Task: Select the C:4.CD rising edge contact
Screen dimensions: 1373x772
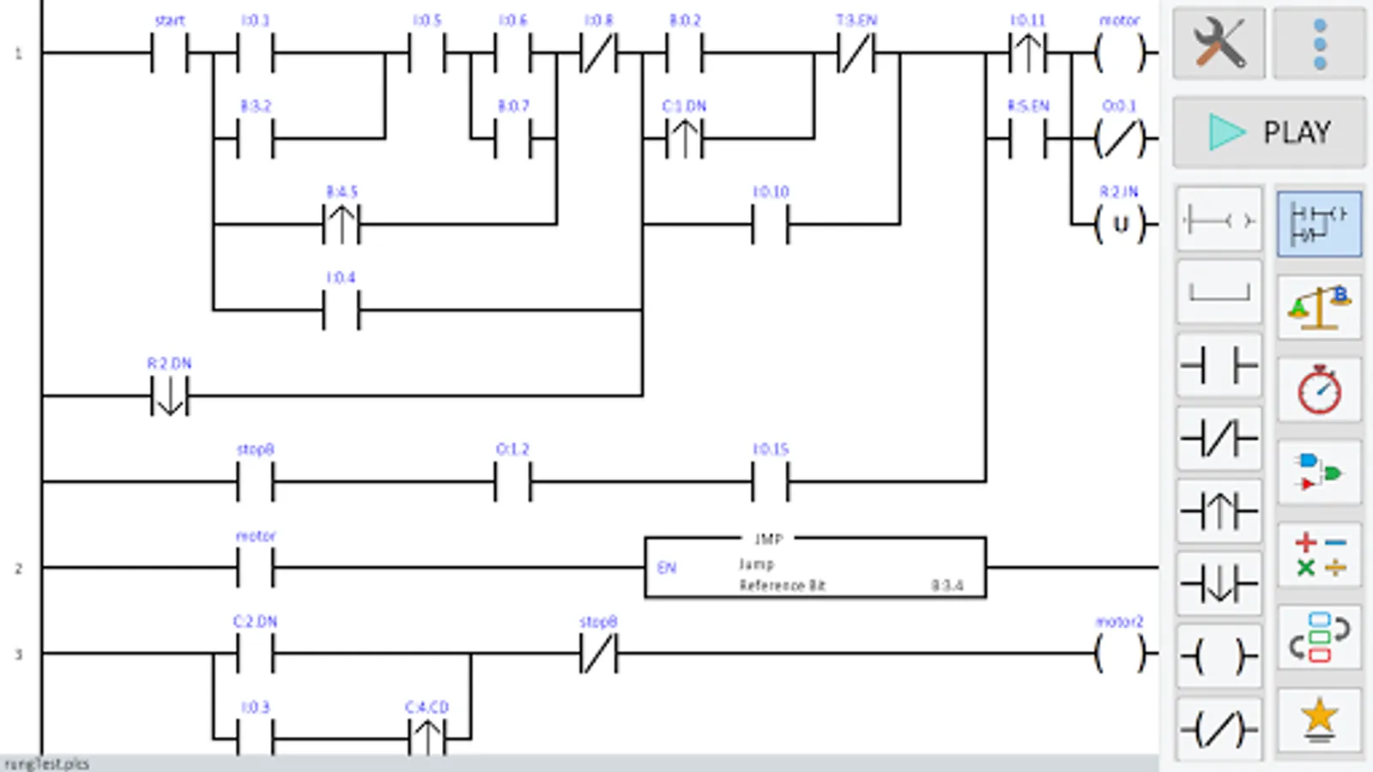Action: [427, 738]
